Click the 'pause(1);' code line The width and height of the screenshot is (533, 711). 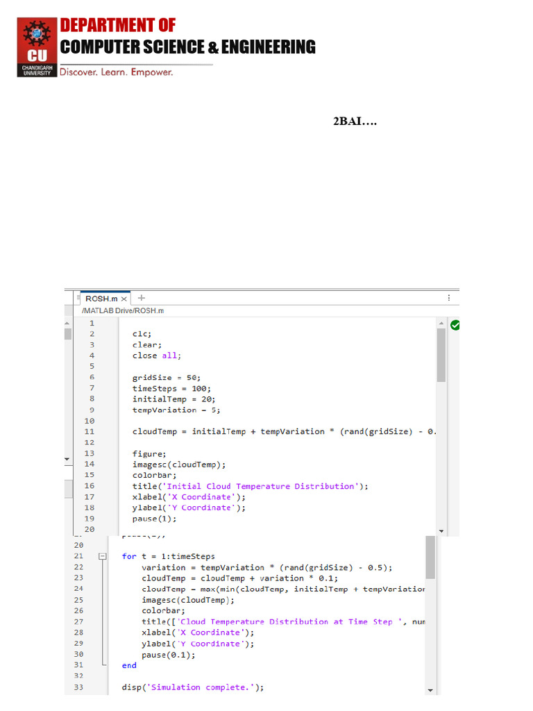(x=154, y=519)
